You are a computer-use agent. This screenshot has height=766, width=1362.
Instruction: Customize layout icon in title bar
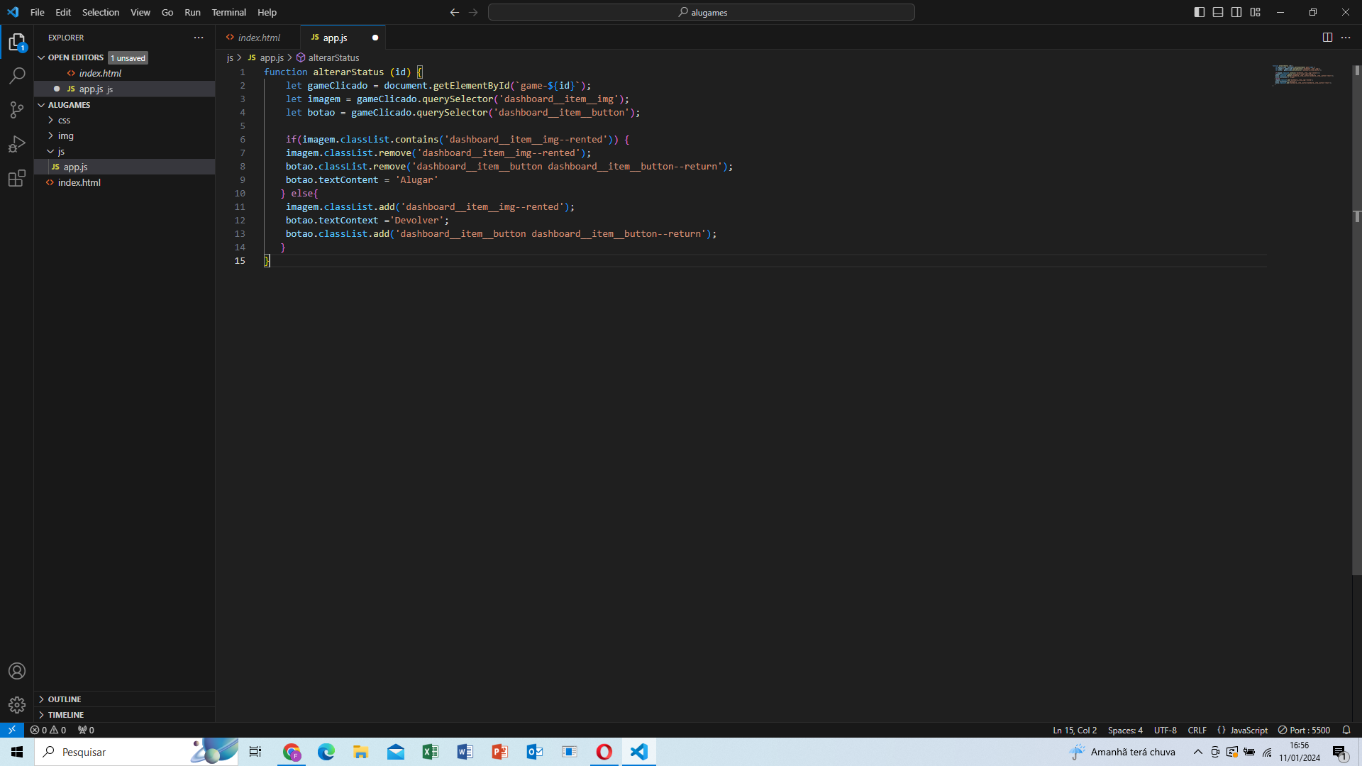pyautogui.click(x=1255, y=12)
